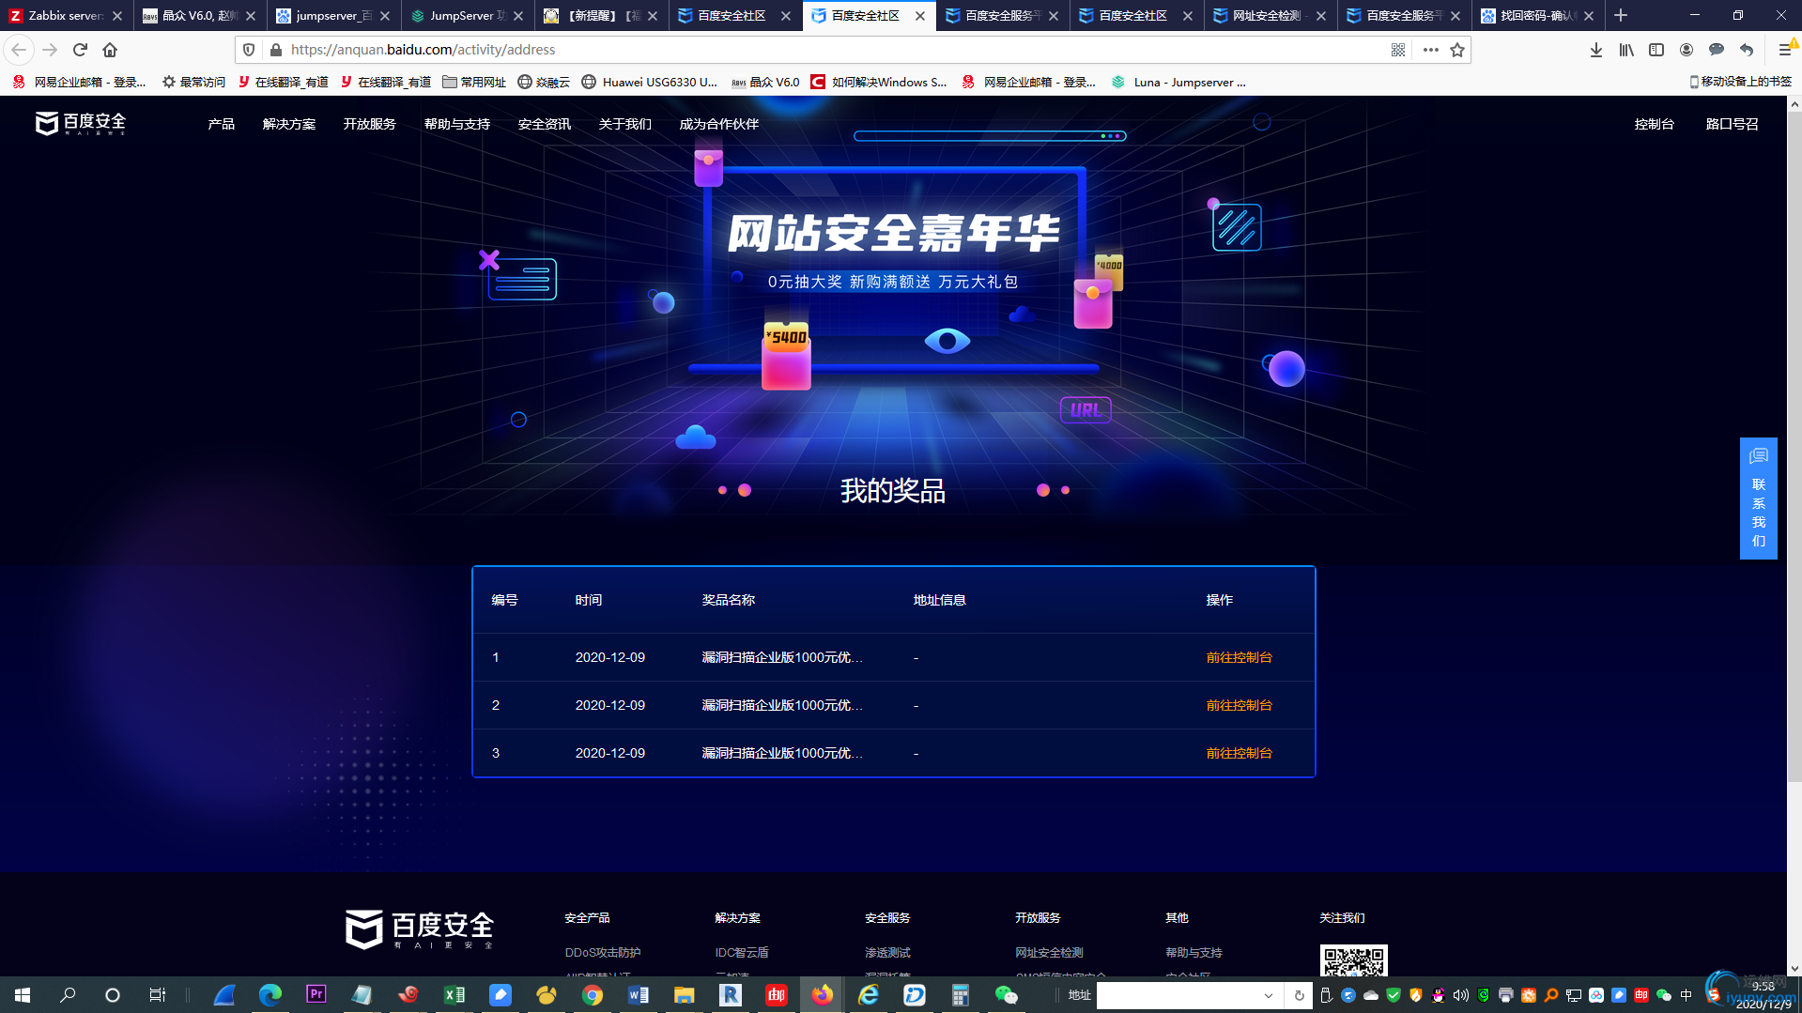Open the 帮助与支持 footer link

[x=1194, y=952]
